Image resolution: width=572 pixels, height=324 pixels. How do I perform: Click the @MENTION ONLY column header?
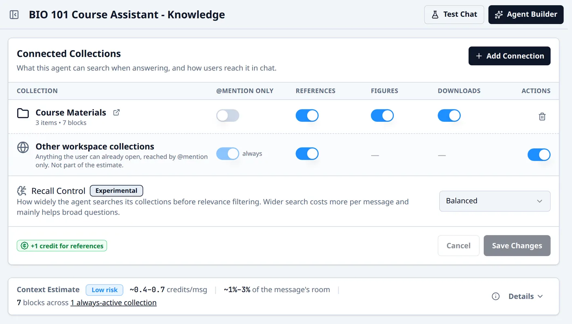pos(245,91)
